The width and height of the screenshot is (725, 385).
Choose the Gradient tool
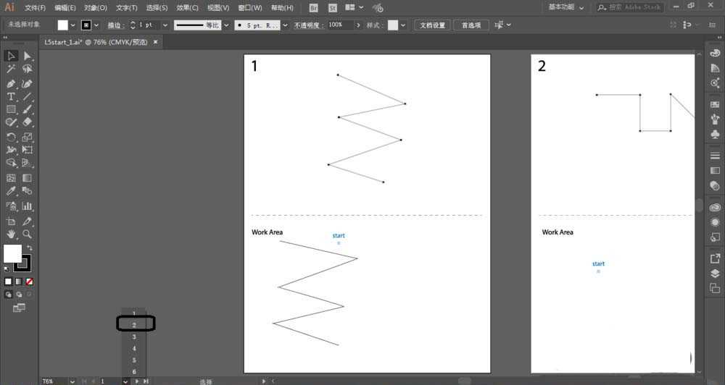[x=28, y=178]
